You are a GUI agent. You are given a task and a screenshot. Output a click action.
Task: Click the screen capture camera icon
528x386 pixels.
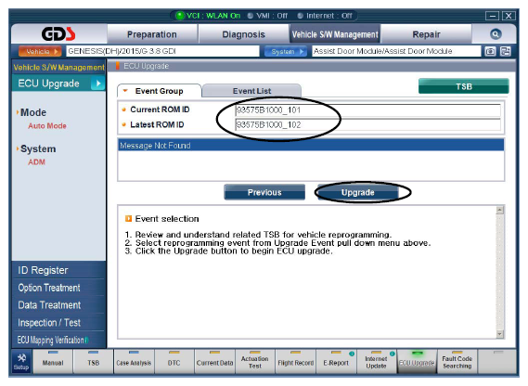[x=490, y=51]
